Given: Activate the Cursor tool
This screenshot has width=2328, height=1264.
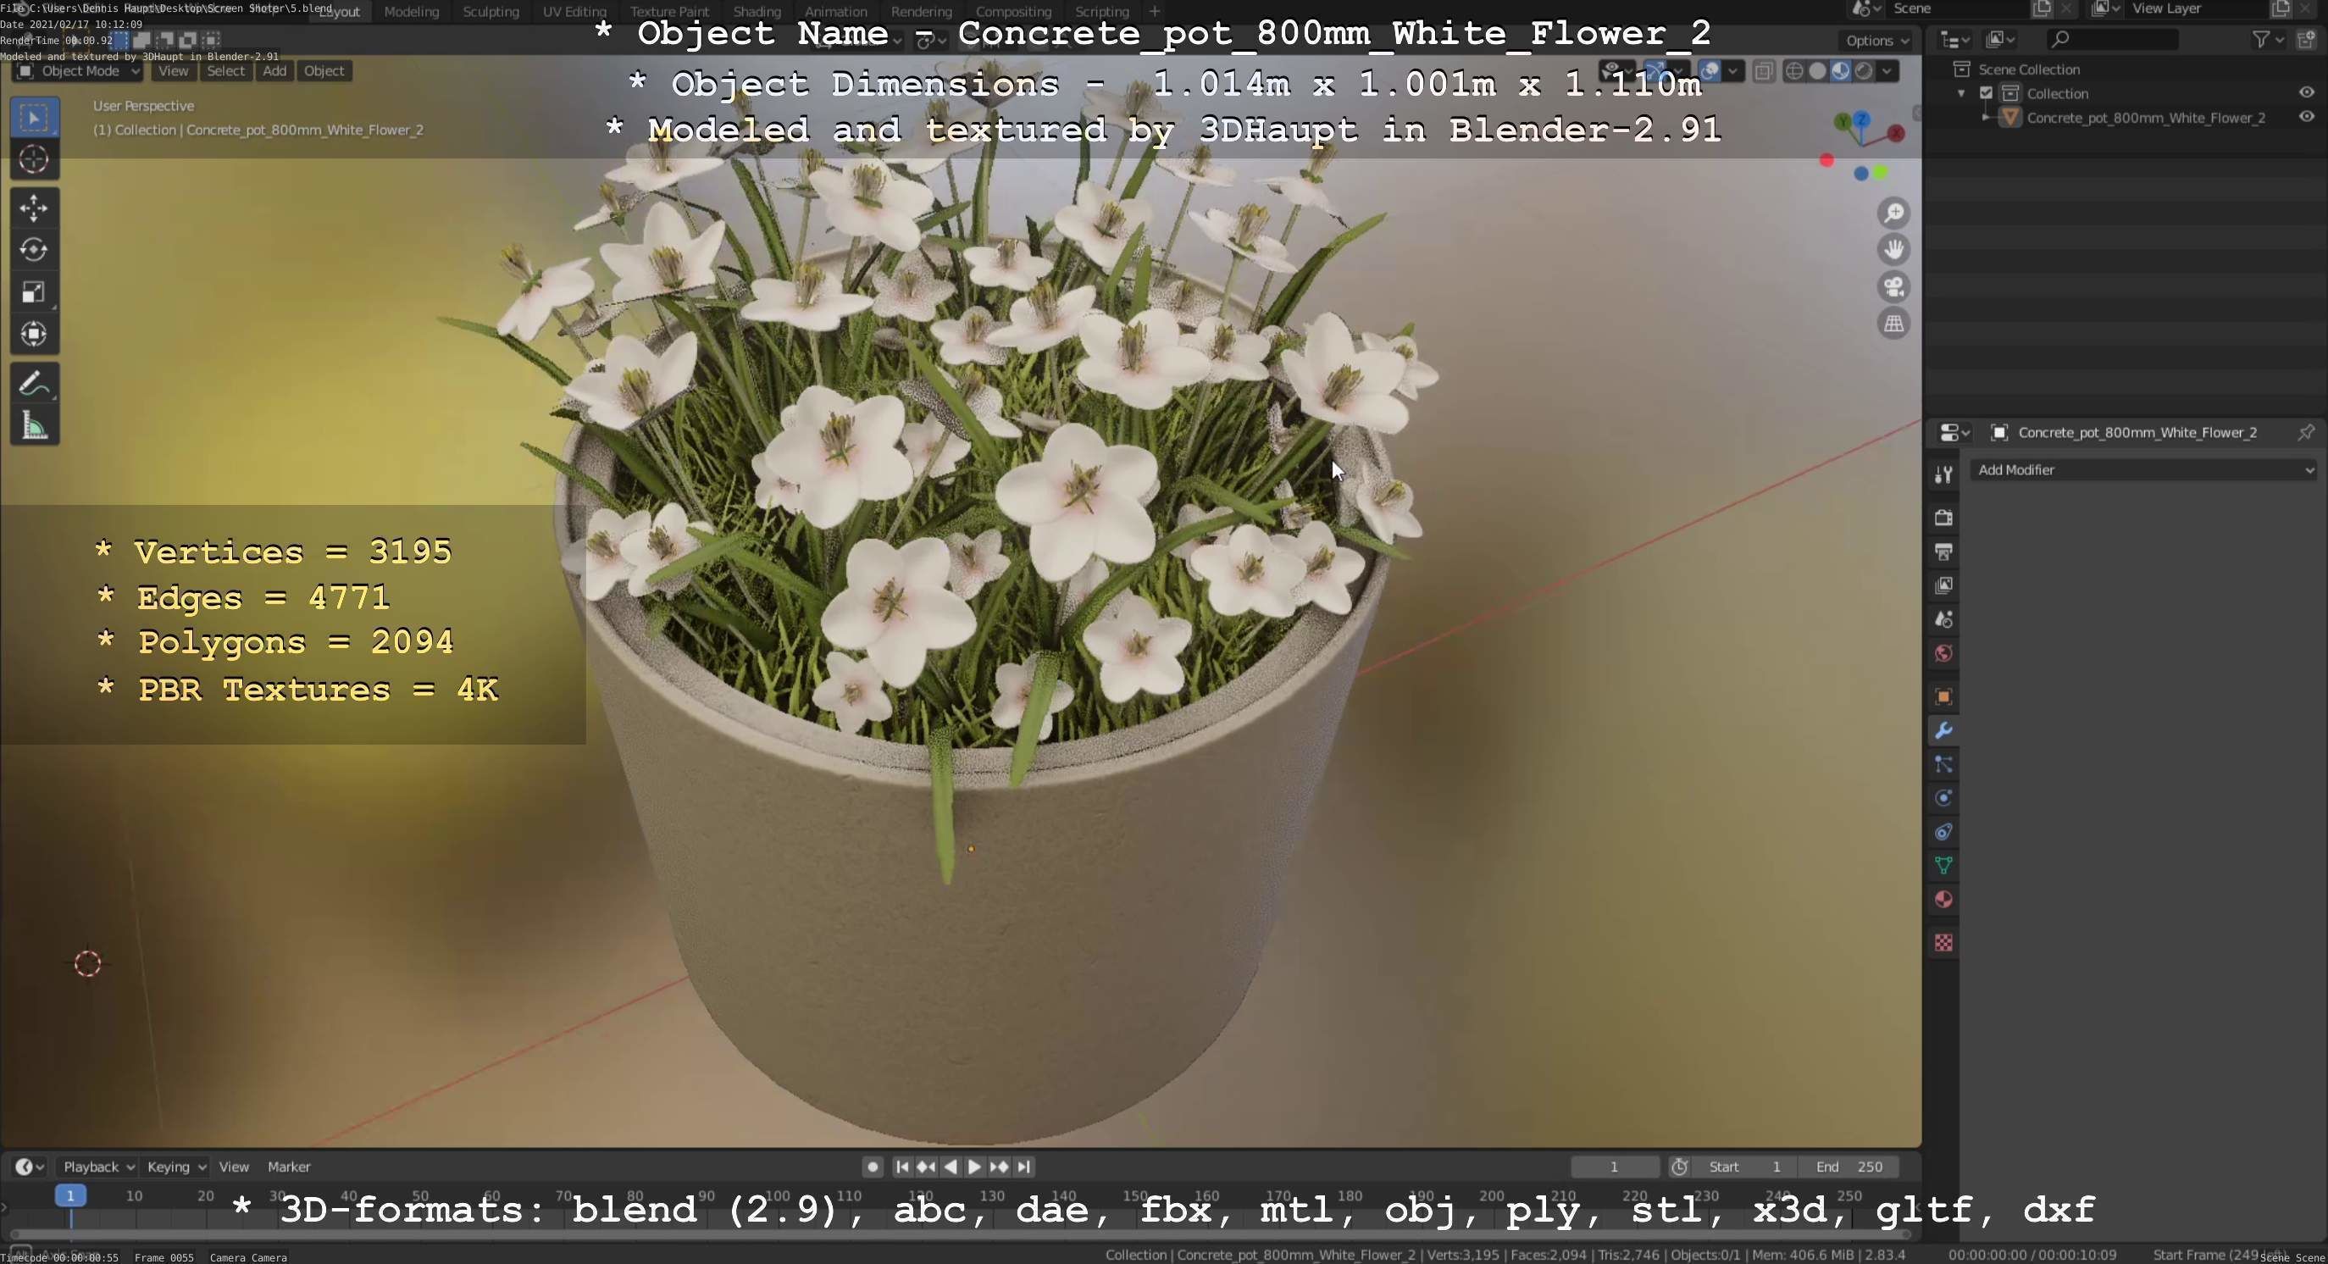Looking at the screenshot, I should click(33, 160).
